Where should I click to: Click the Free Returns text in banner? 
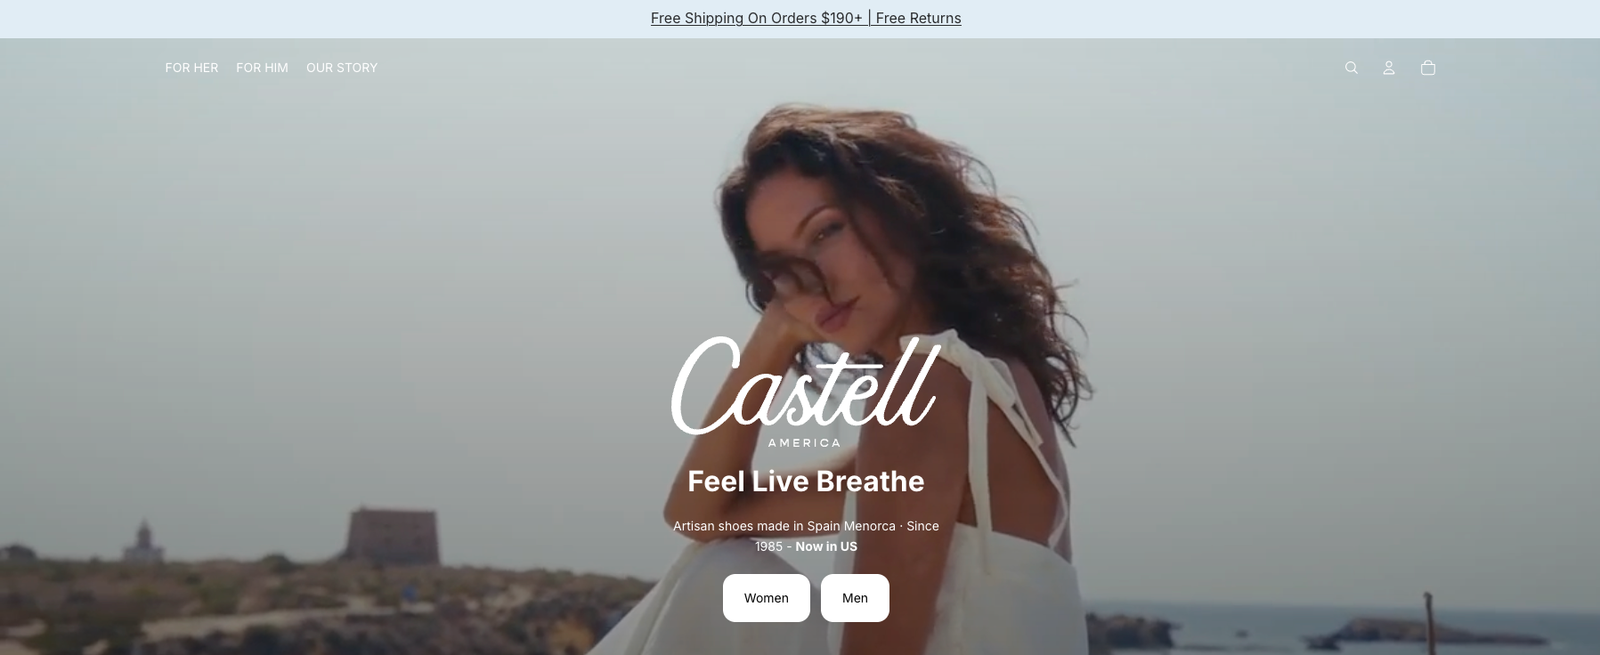coord(918,18)
